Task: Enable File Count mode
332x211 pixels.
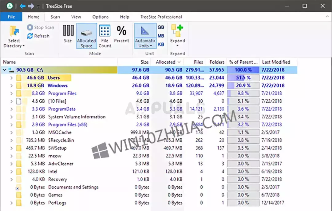Action: click(x=105, y=35)
